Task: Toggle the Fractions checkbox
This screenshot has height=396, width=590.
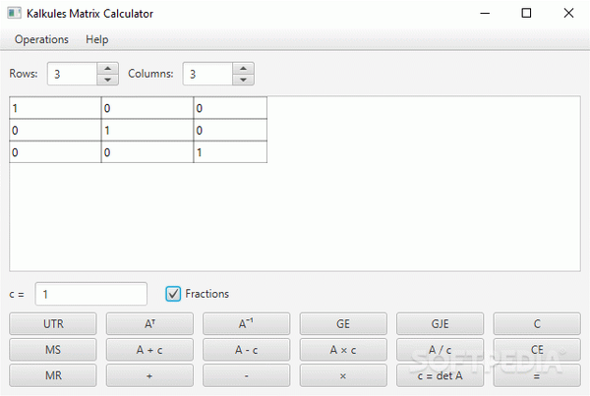Action: point(173,294)
